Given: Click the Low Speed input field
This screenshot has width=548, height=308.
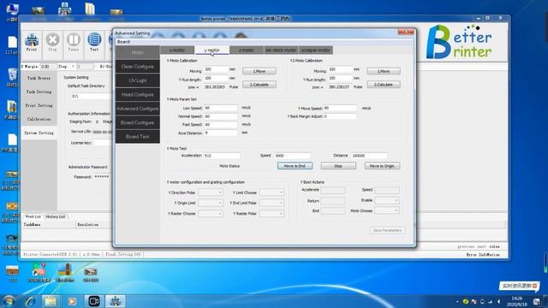Looking at the screenshot, I should pyautogui.click(x=221, y=108).
